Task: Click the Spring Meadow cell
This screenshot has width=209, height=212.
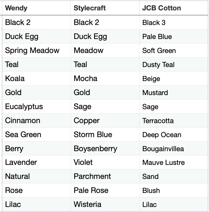Action: point(36,50)
